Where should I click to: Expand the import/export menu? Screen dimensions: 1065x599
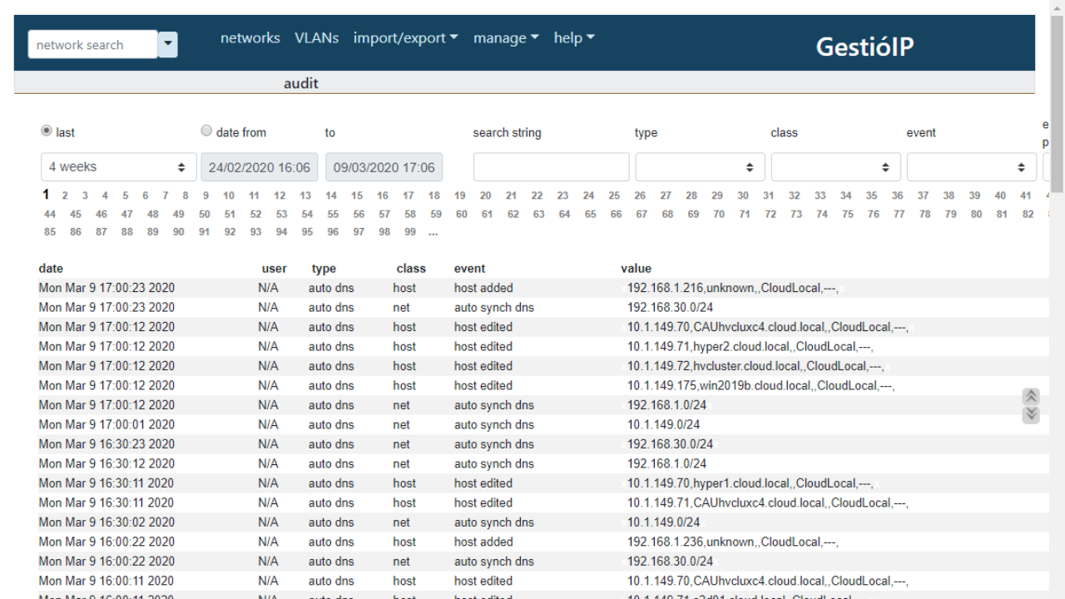tap(405, 37)
